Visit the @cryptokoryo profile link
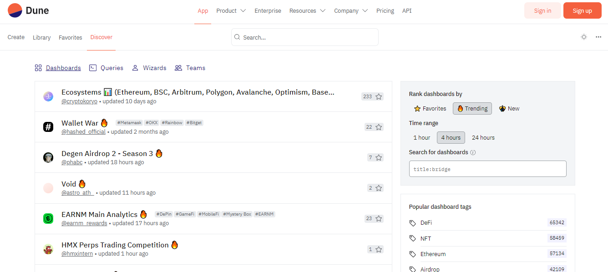This screenshot has width=608, height=272. [79, 101]
